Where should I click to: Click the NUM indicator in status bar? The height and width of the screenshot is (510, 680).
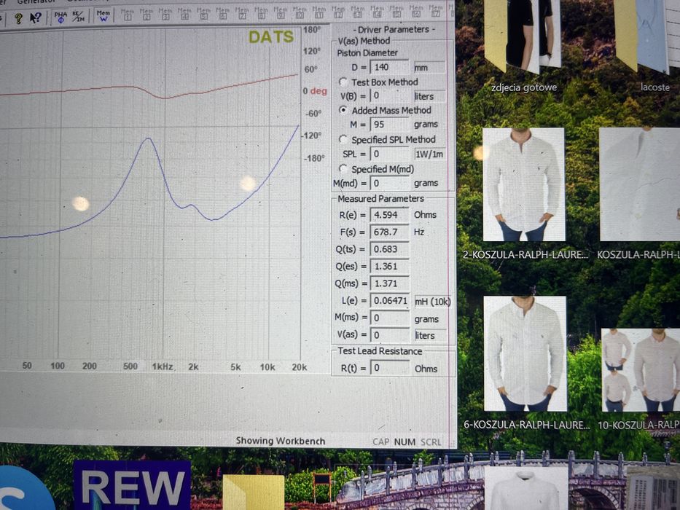point(405,442)
